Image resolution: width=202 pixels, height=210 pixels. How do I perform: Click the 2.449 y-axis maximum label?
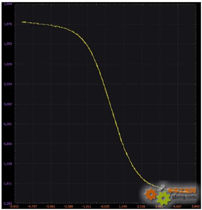8,4
